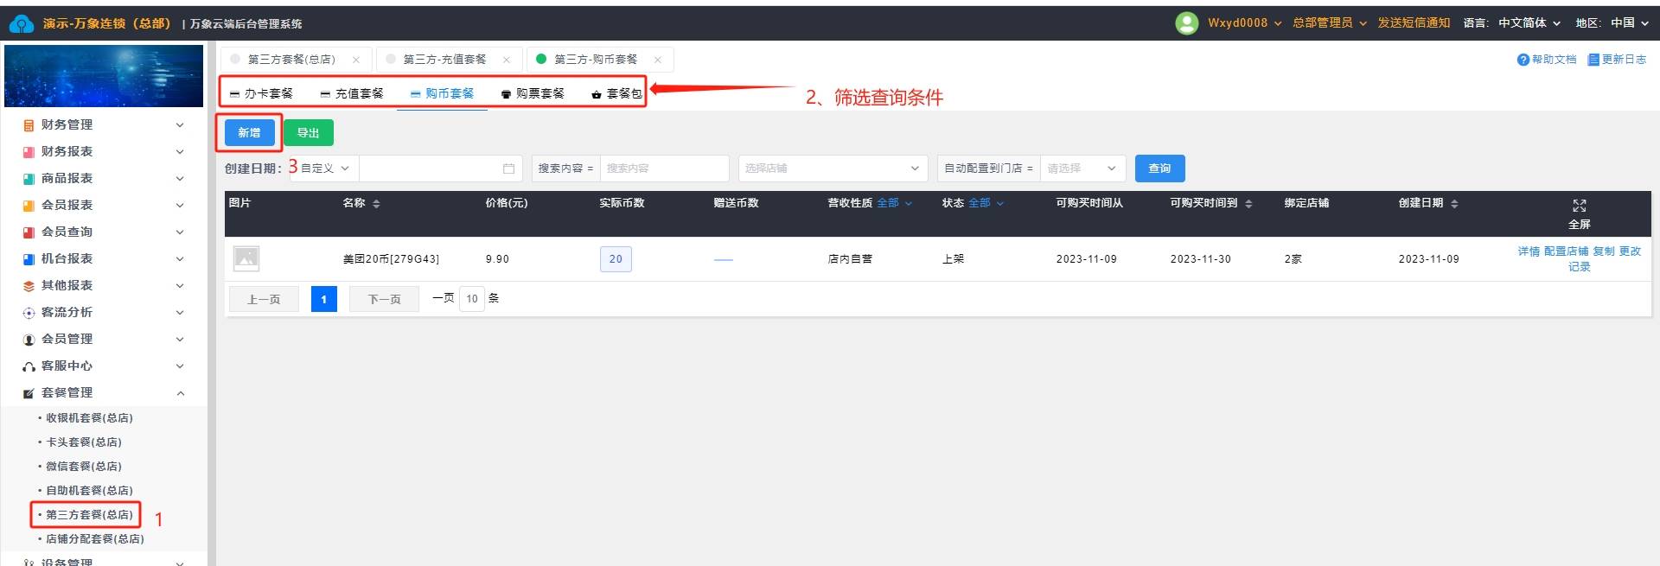Click the 财务管理 sidebar icon

(29, 125)
